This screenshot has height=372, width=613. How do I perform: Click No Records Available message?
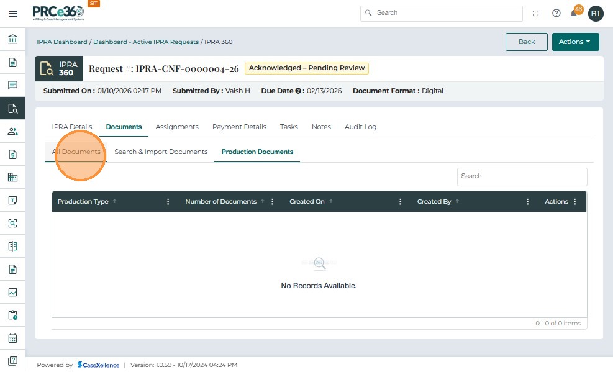pos(319,286)
